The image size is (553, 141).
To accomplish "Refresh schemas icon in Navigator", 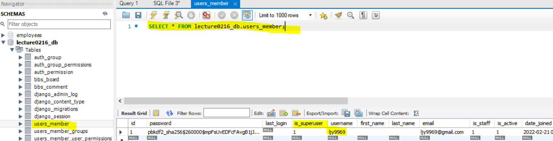I will [x=105, y=14].
